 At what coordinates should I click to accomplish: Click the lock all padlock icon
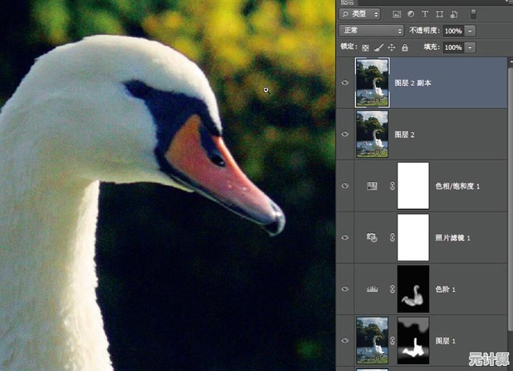pos(405,47)
